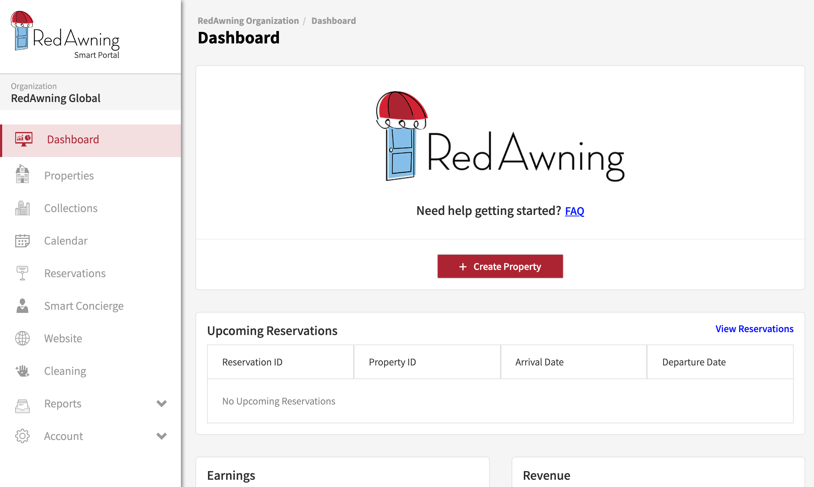The height and width of the screenshot is (487, 814).
Task: Click the Revenue panel heading
Action: [x=547, y=475]
